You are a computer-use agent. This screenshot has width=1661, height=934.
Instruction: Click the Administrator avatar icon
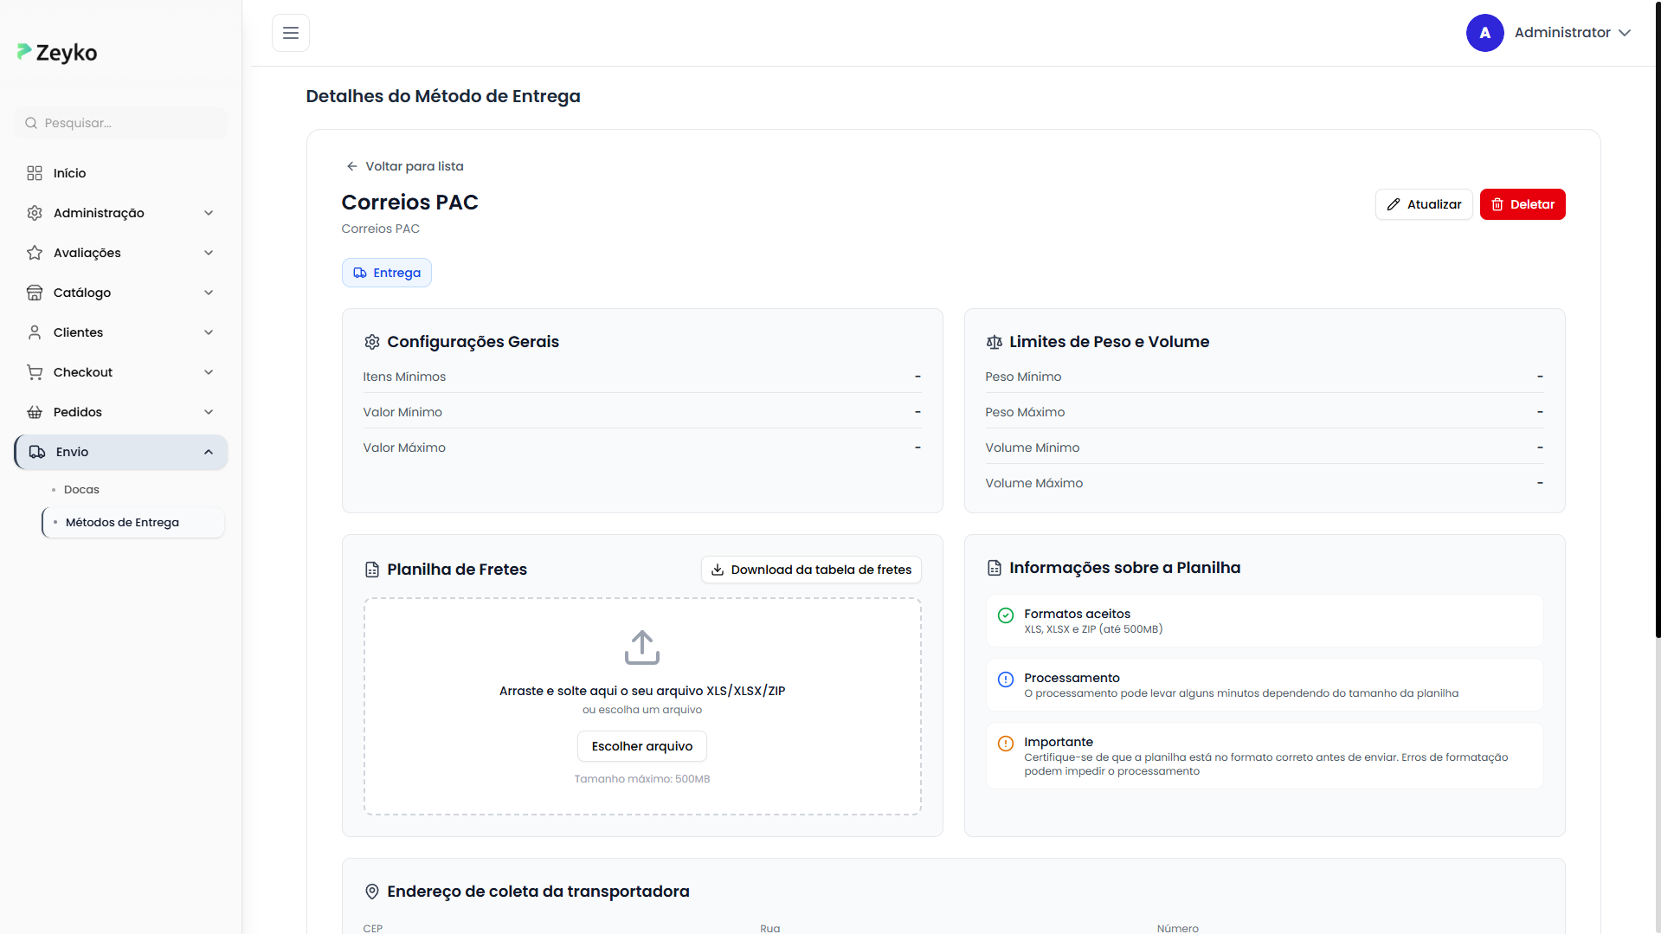point(1484,33)
